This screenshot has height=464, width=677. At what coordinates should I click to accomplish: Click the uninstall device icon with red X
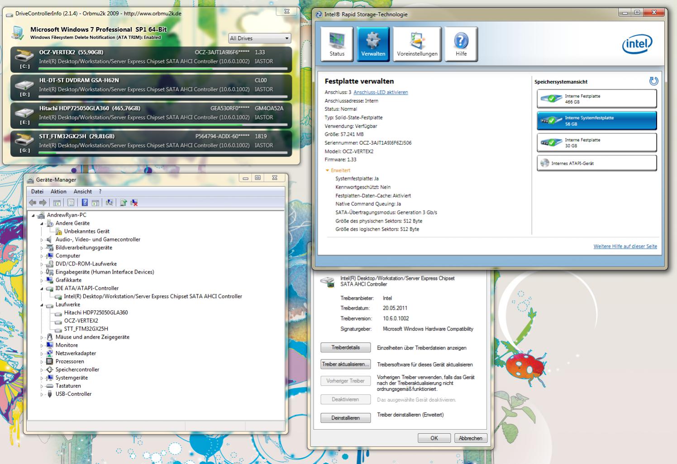[134, 203]
